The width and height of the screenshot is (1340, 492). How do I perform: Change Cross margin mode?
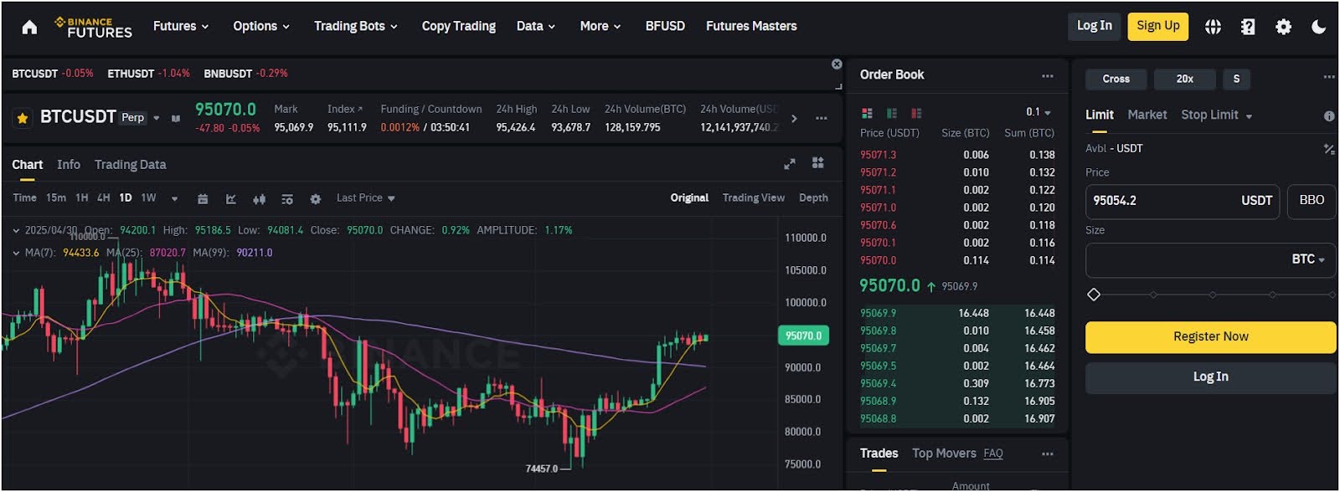point(1116,79)
